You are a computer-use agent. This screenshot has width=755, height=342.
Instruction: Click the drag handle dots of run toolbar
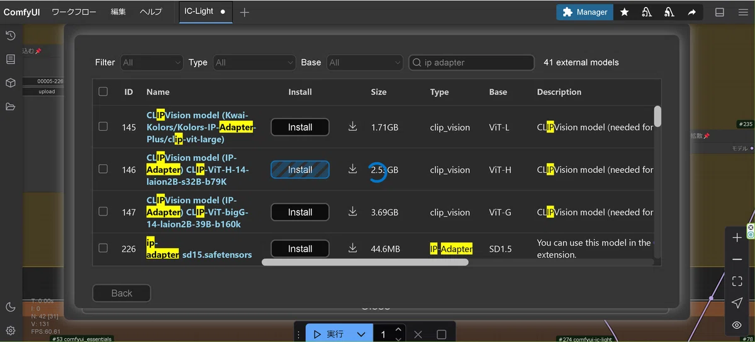click(x=299, y=334)
